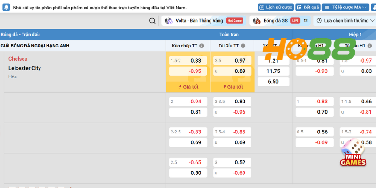Click the Bóng đá GS ball icon
The height and width of the screenshot is (188, 376).
coord(257,21)
